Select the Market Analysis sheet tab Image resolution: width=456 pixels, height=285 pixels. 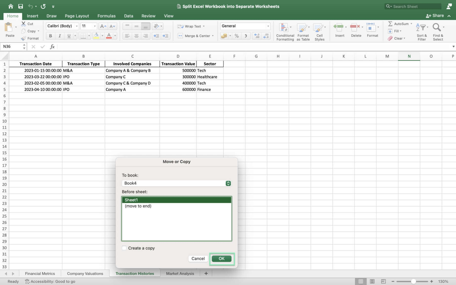tap(180, 274)
